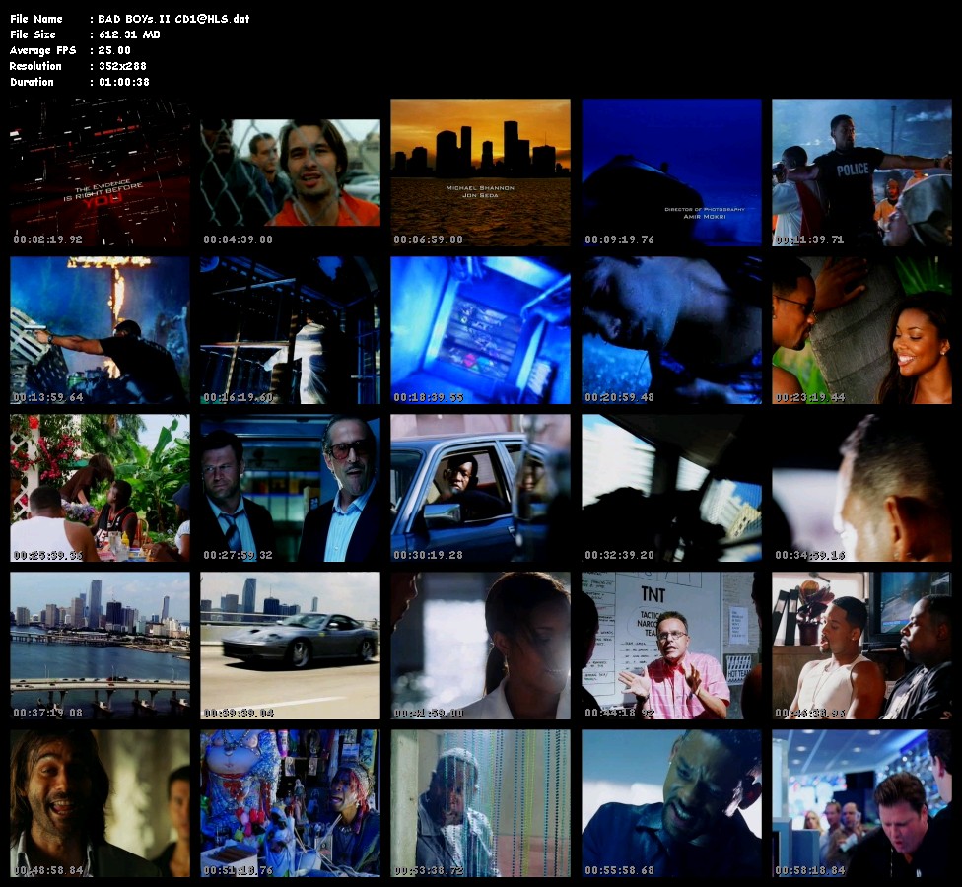
Task: Click the 'File Name' label
Action: 36,19
